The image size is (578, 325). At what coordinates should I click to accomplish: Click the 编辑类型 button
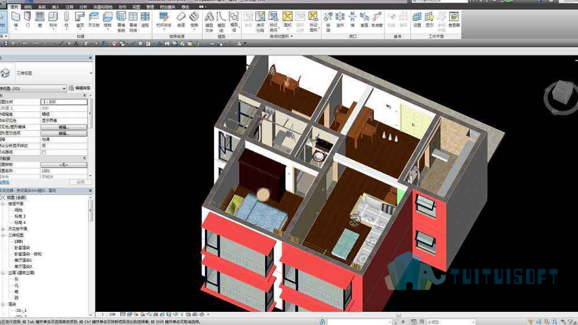pos(80,89)
